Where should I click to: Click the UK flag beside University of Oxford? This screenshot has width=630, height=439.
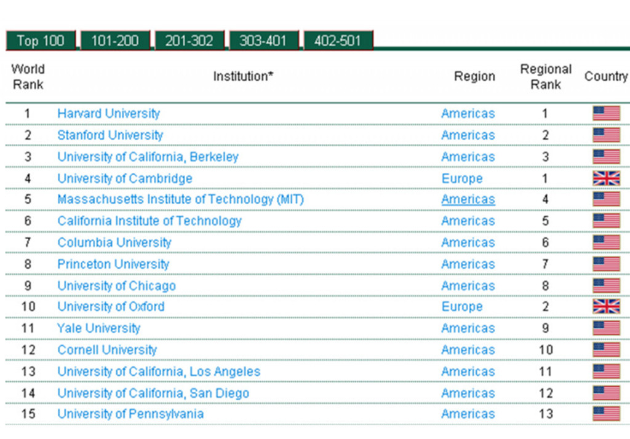(606, 307)
